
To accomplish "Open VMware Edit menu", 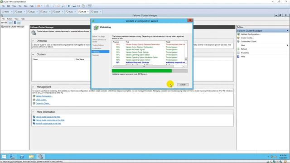I will pyautogui.click(x=9, y=6).
